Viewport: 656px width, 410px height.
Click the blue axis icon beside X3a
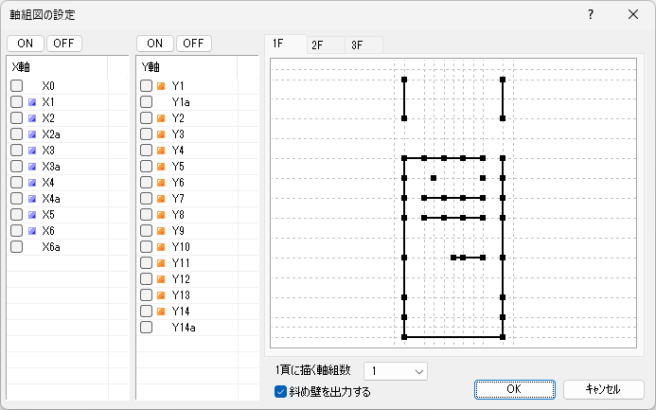[x=32, y=167]
